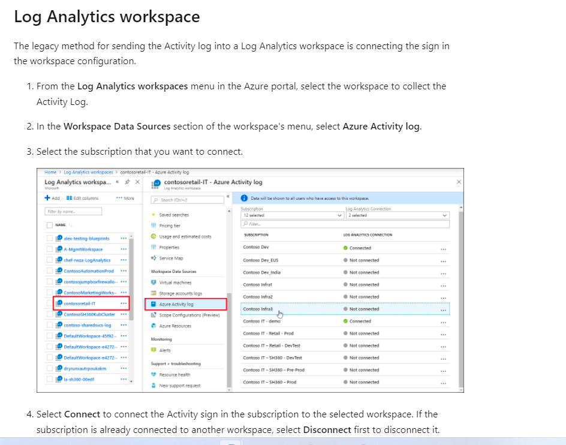Open Edit columns option
The image size is (566, 445).
pyautogui.click(x=82, y=198)
